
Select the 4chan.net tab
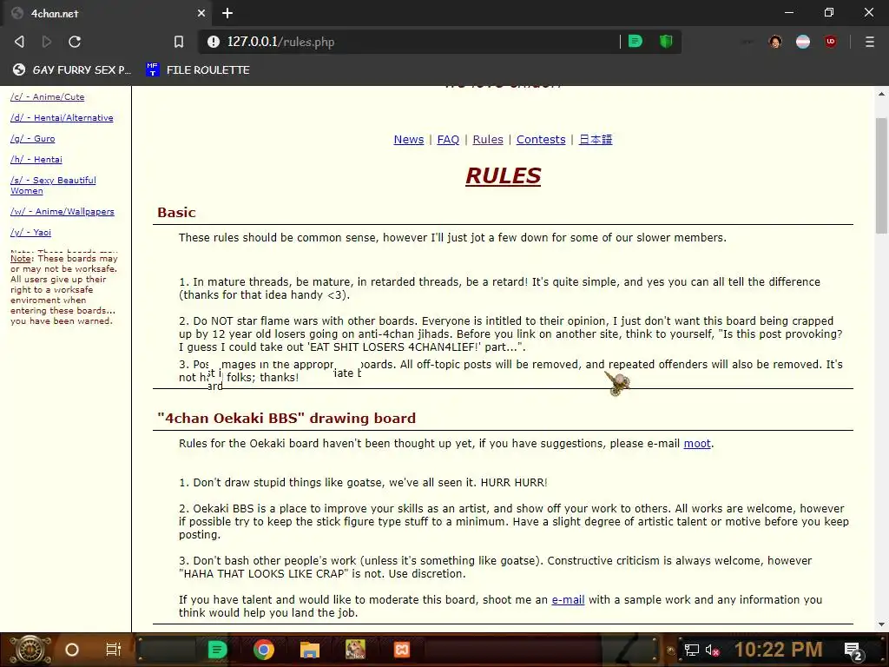[108, 13]
